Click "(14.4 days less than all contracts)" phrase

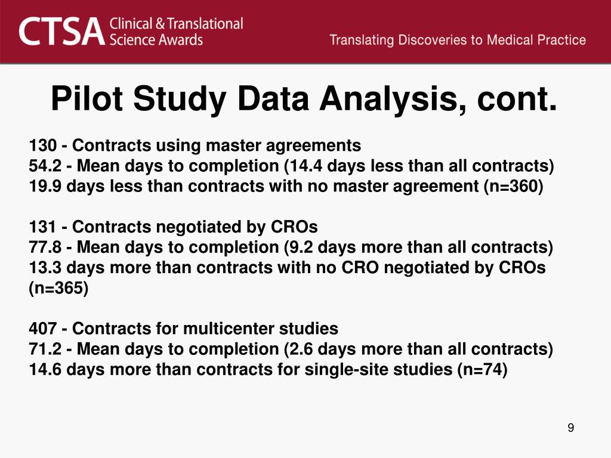(419, 166)
